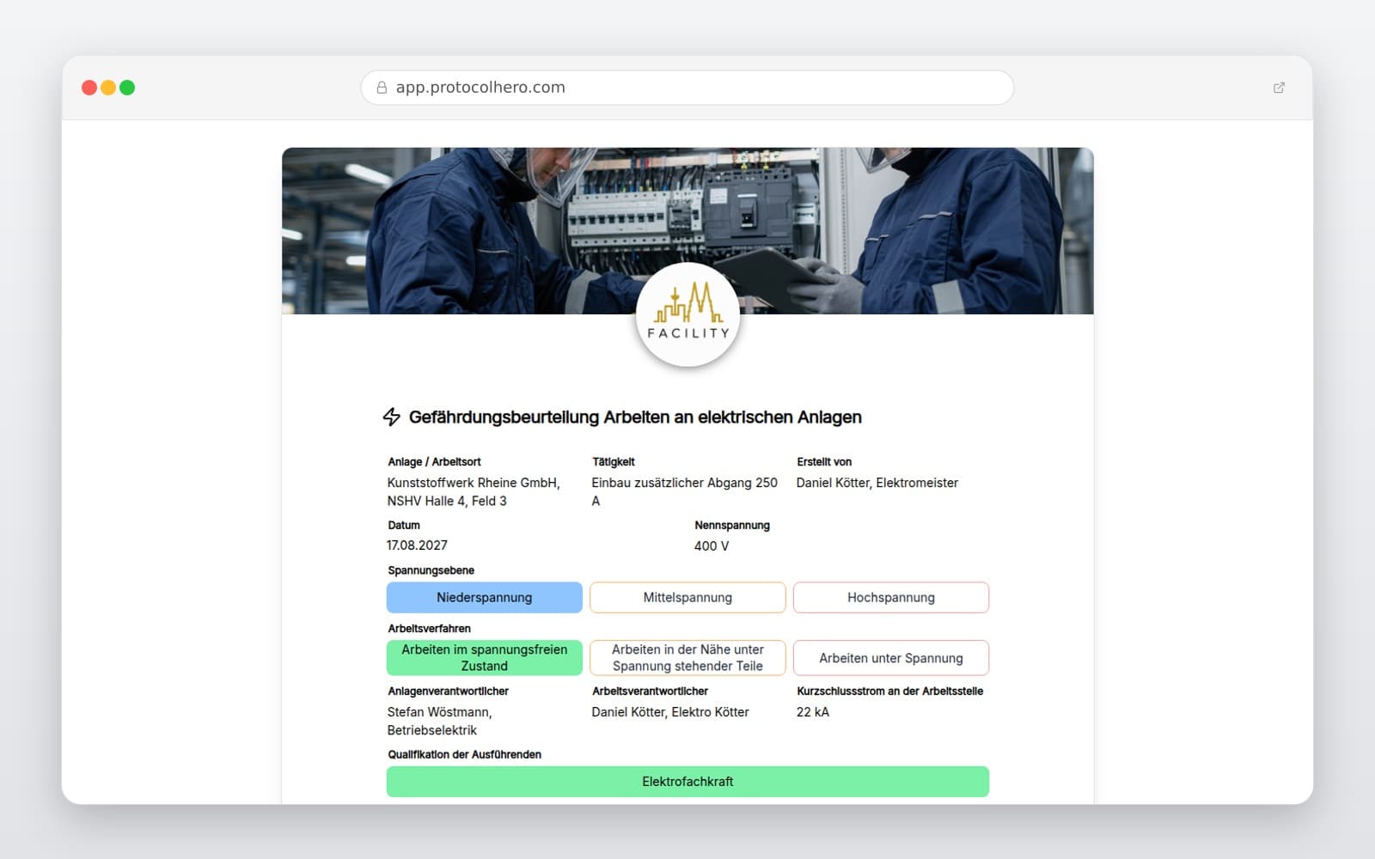Viewport: 1375px width, 859px height.
Task: Click the Datum label
Action: point(404,526)
